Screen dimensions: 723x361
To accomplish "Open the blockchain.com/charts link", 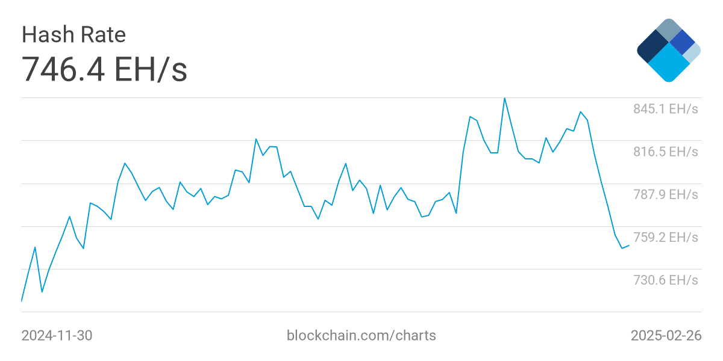I will pos(361,335).
